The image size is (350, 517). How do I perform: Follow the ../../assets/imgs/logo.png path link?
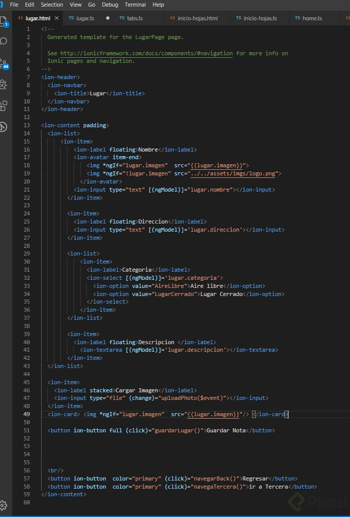pos(233,173)
